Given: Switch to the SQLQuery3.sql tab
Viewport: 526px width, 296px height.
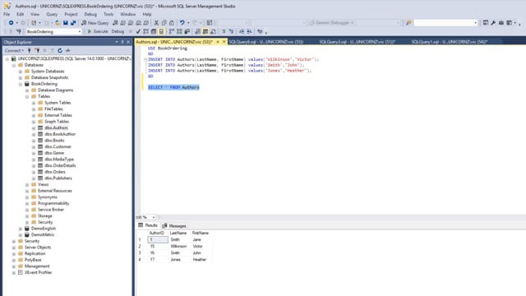Looking at the screenshot, I should (x=357, y=42).
